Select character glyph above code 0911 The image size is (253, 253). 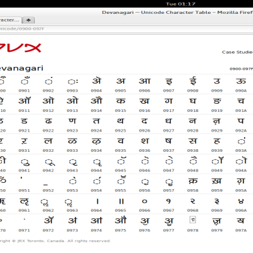pos(24,101)
